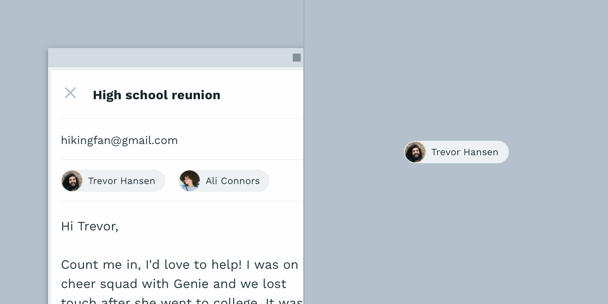Image resolution: width=608 pixels, height=304 pixels.
Task: Click empty space right of sender email
Action: click(240, 140)
